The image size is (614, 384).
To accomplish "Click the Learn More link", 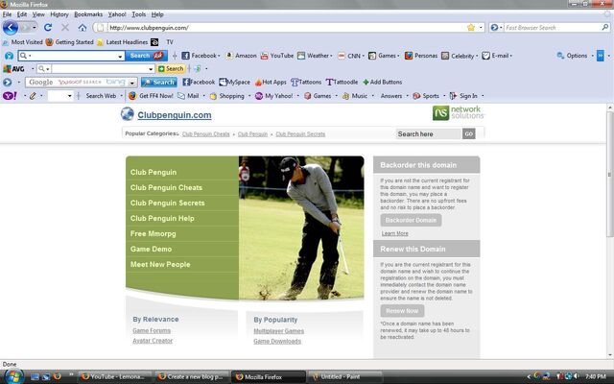I will point(394,233).
